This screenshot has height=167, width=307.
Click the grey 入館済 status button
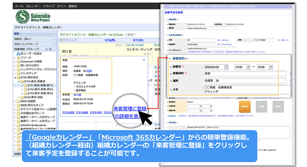point(261,106)
